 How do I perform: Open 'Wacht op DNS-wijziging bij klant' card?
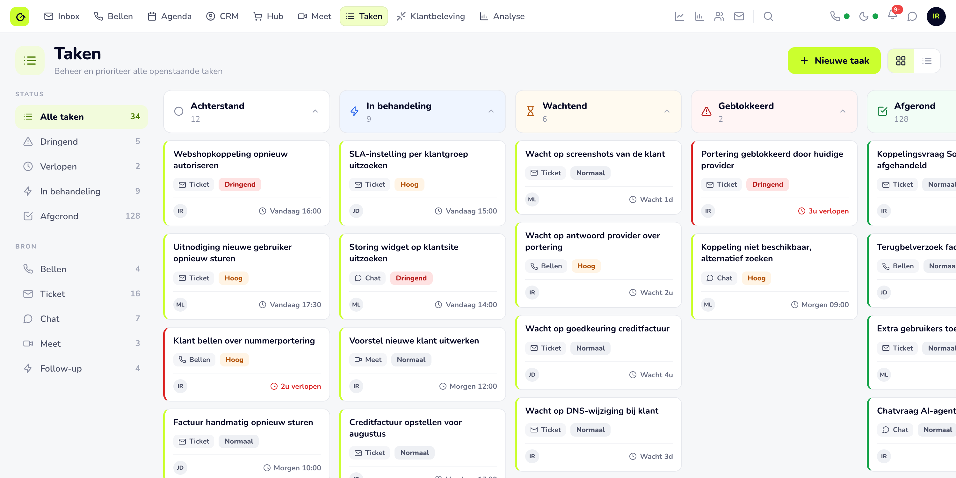click(x=598, y=434)
